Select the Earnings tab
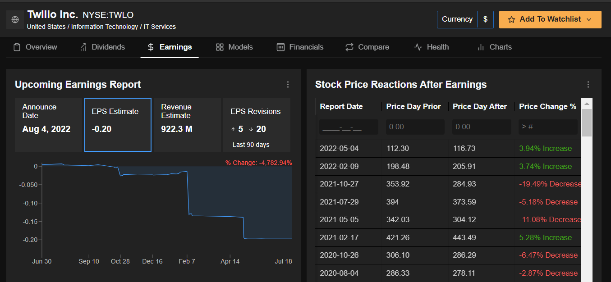Viewport: 611px width, 282px height. pyautogui.click(x=170, y=47)
